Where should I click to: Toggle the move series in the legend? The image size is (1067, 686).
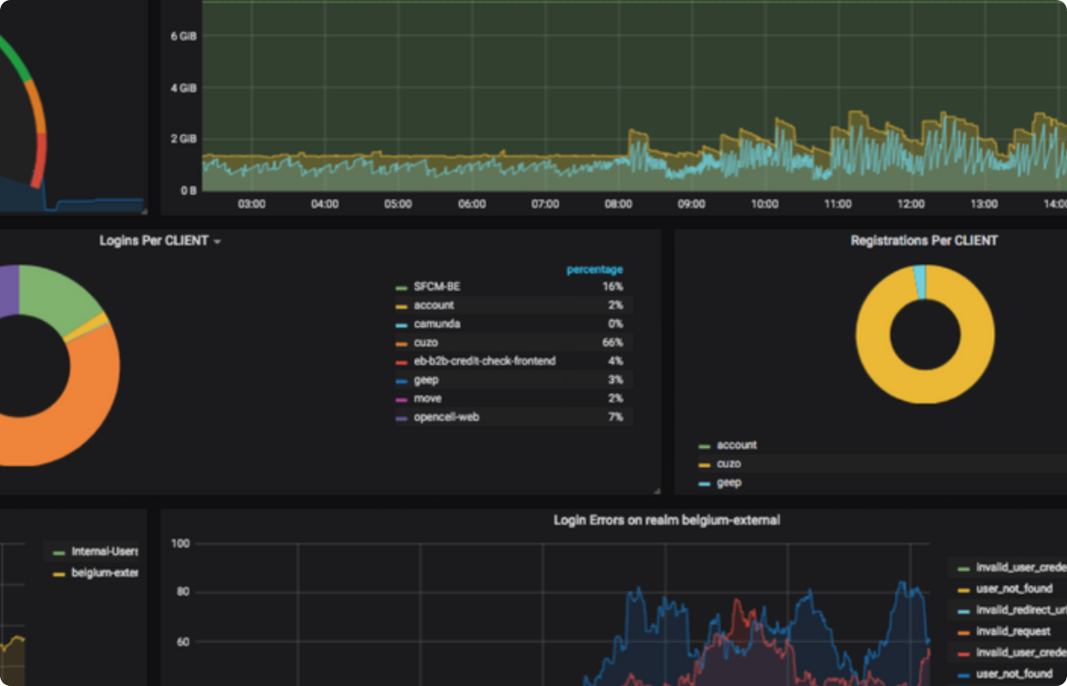pyautogui.click(x=427, y=398)
